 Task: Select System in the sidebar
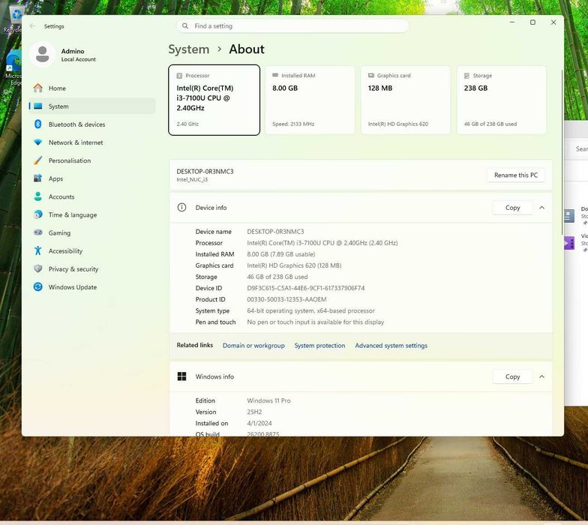click(x=91, y=106)
